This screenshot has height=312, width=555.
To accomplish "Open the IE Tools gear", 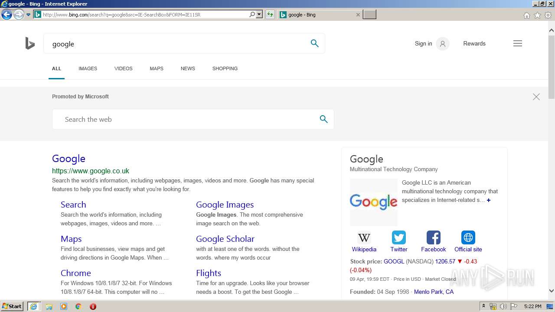I will click(548, 15).
